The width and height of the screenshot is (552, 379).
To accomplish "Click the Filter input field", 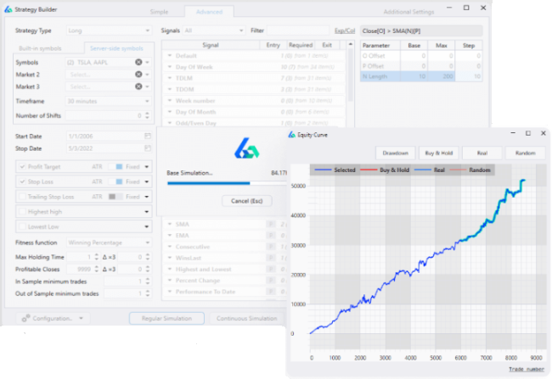I will coord(298,31).
